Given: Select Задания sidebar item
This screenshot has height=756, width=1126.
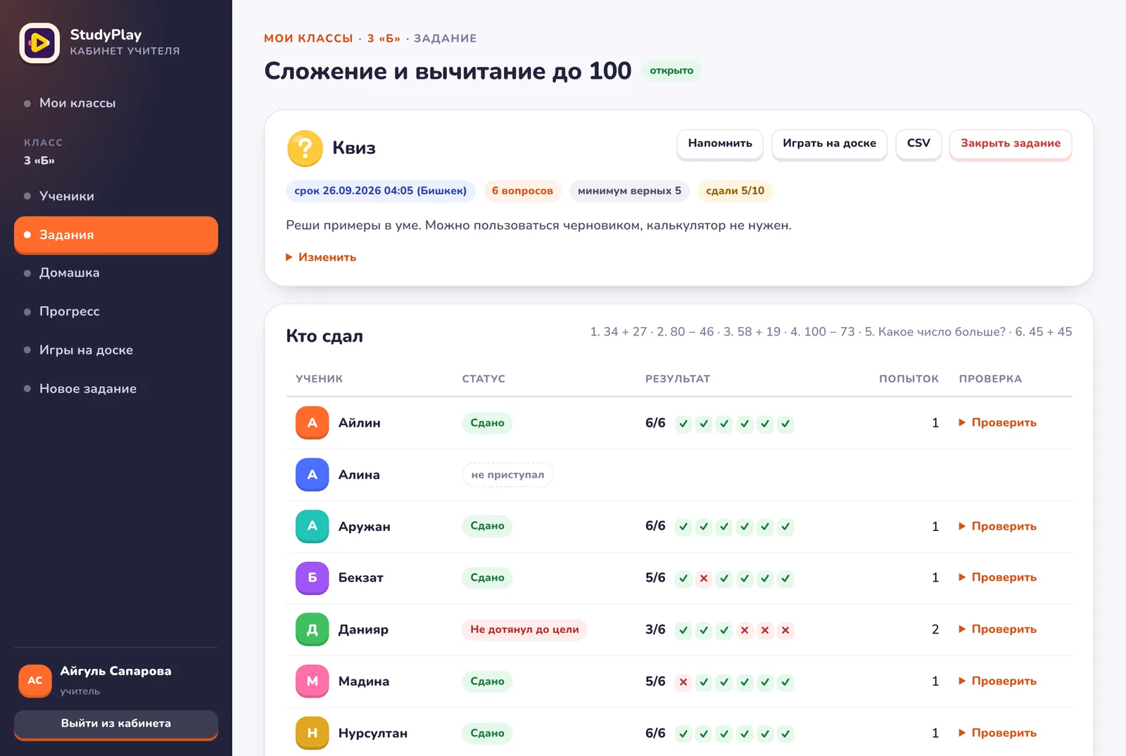Looking at the screenshot, I should pyautogui.click(x=116, y=235).
